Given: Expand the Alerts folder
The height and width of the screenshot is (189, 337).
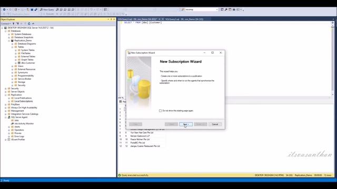Looking at the screenshot, I should click(x=9, y=127).
